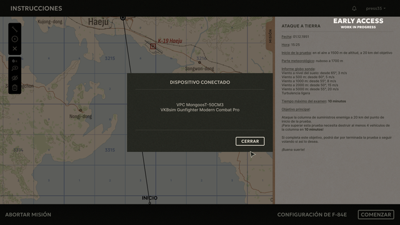The width and height of the screenshot is (400, 225).
Task: Click the 'Hora: 15:25' line
Action: [x=291, y=44]
